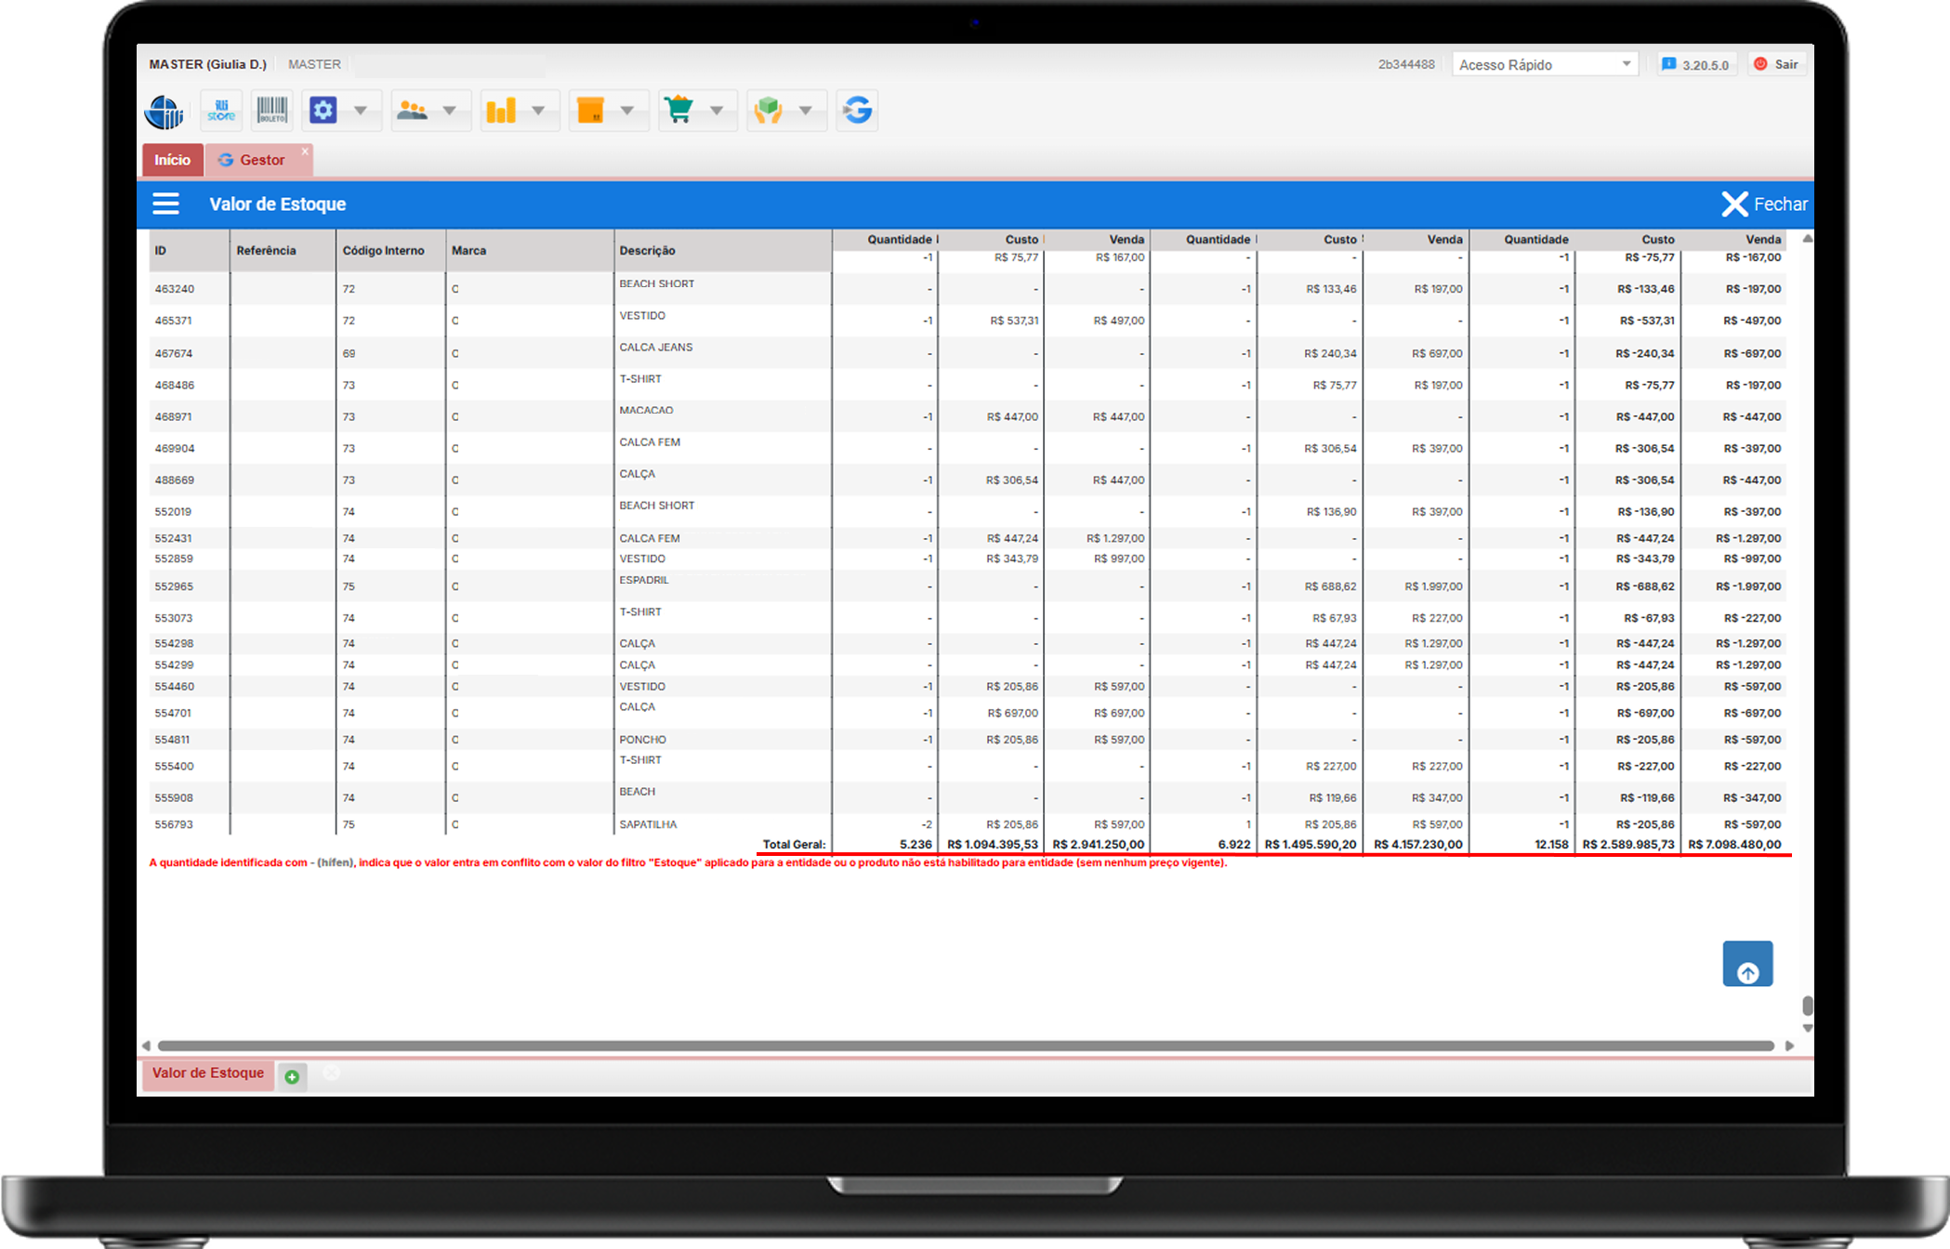This screenshot has width=1950, height=1249.
Task: Open the gold coins finance icon
Action: click(x=501, y=111)
